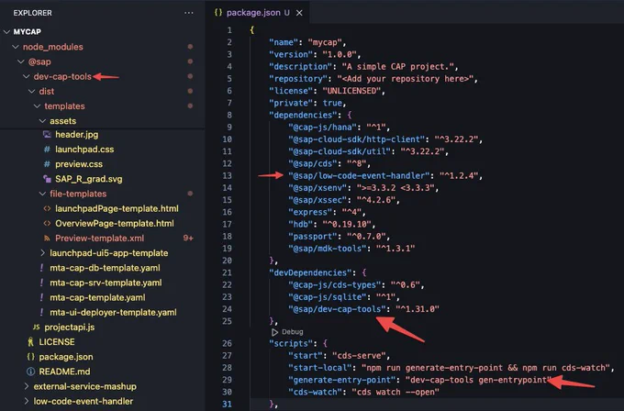Click "@sap/low-code-event-handler" dependency text
The width and height of the screenshot is (624, 411).
point(359,175)
